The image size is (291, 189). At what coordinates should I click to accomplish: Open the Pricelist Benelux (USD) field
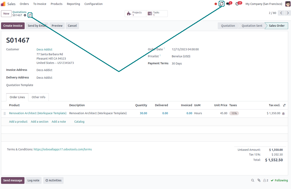tap(181, 56)
